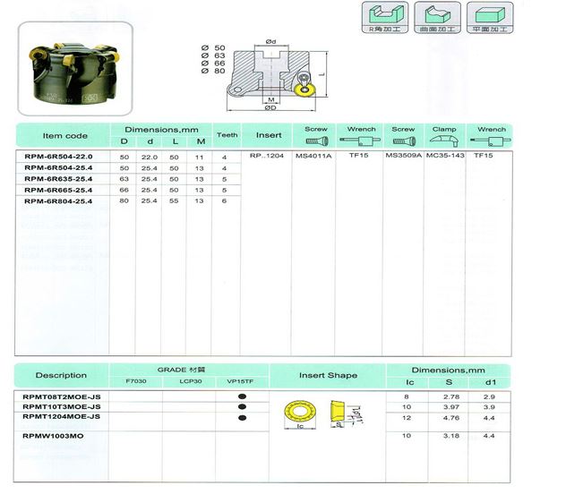The image size is (566, 494).
Task: Click the S value 4.76
Action: click(451, 418)
